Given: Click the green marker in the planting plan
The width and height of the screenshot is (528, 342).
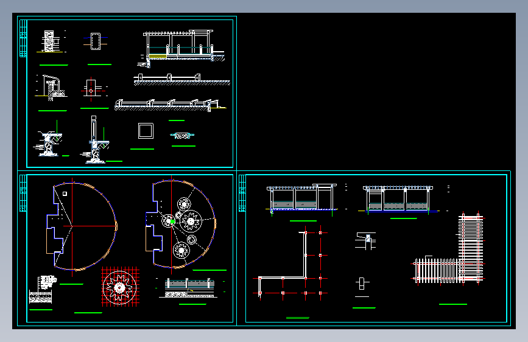Looking at the screenshot, I should [x=173, y=222].
